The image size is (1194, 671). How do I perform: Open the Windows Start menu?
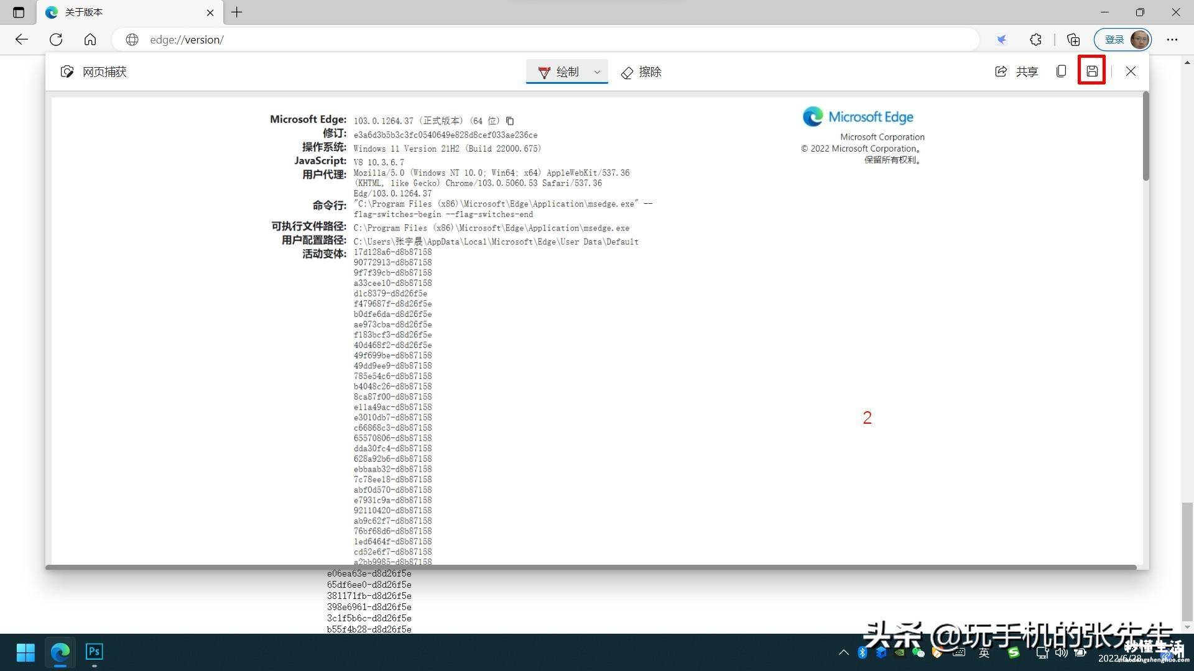pyautogui.click(x=25, y=652)
